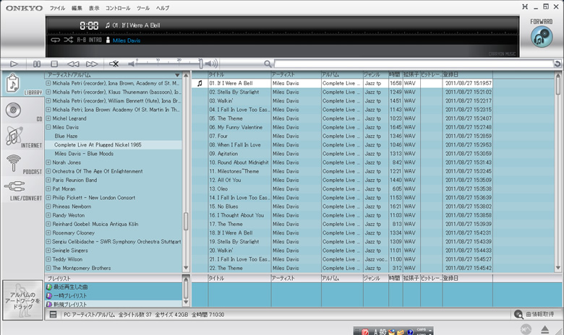Select track 10. Round About Midnight

[x=239, y=162]
